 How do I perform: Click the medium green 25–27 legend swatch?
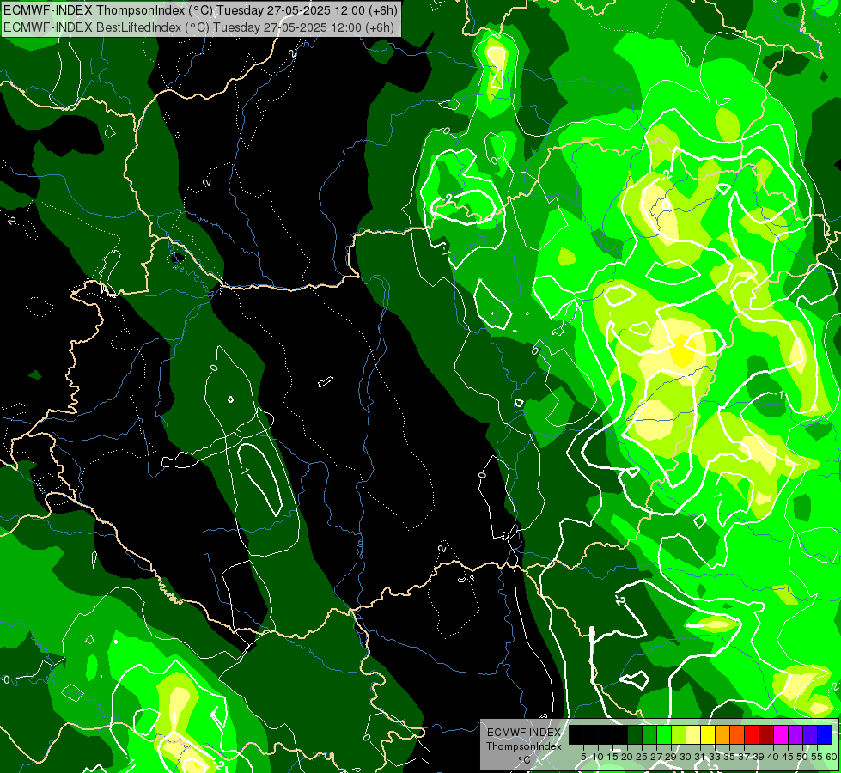click(649, 734)
